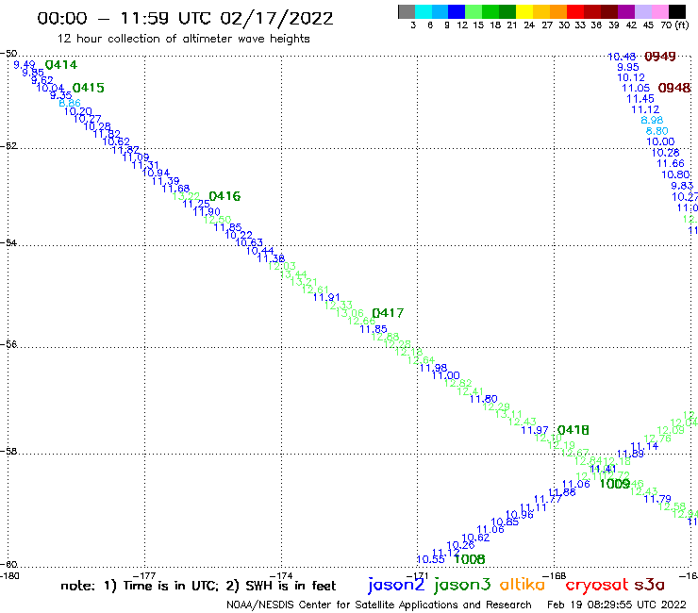The height and width of the screenshot is (613, 698).
Task: Click the purple swatch in the legend bar
Action: tap(626, 11)
